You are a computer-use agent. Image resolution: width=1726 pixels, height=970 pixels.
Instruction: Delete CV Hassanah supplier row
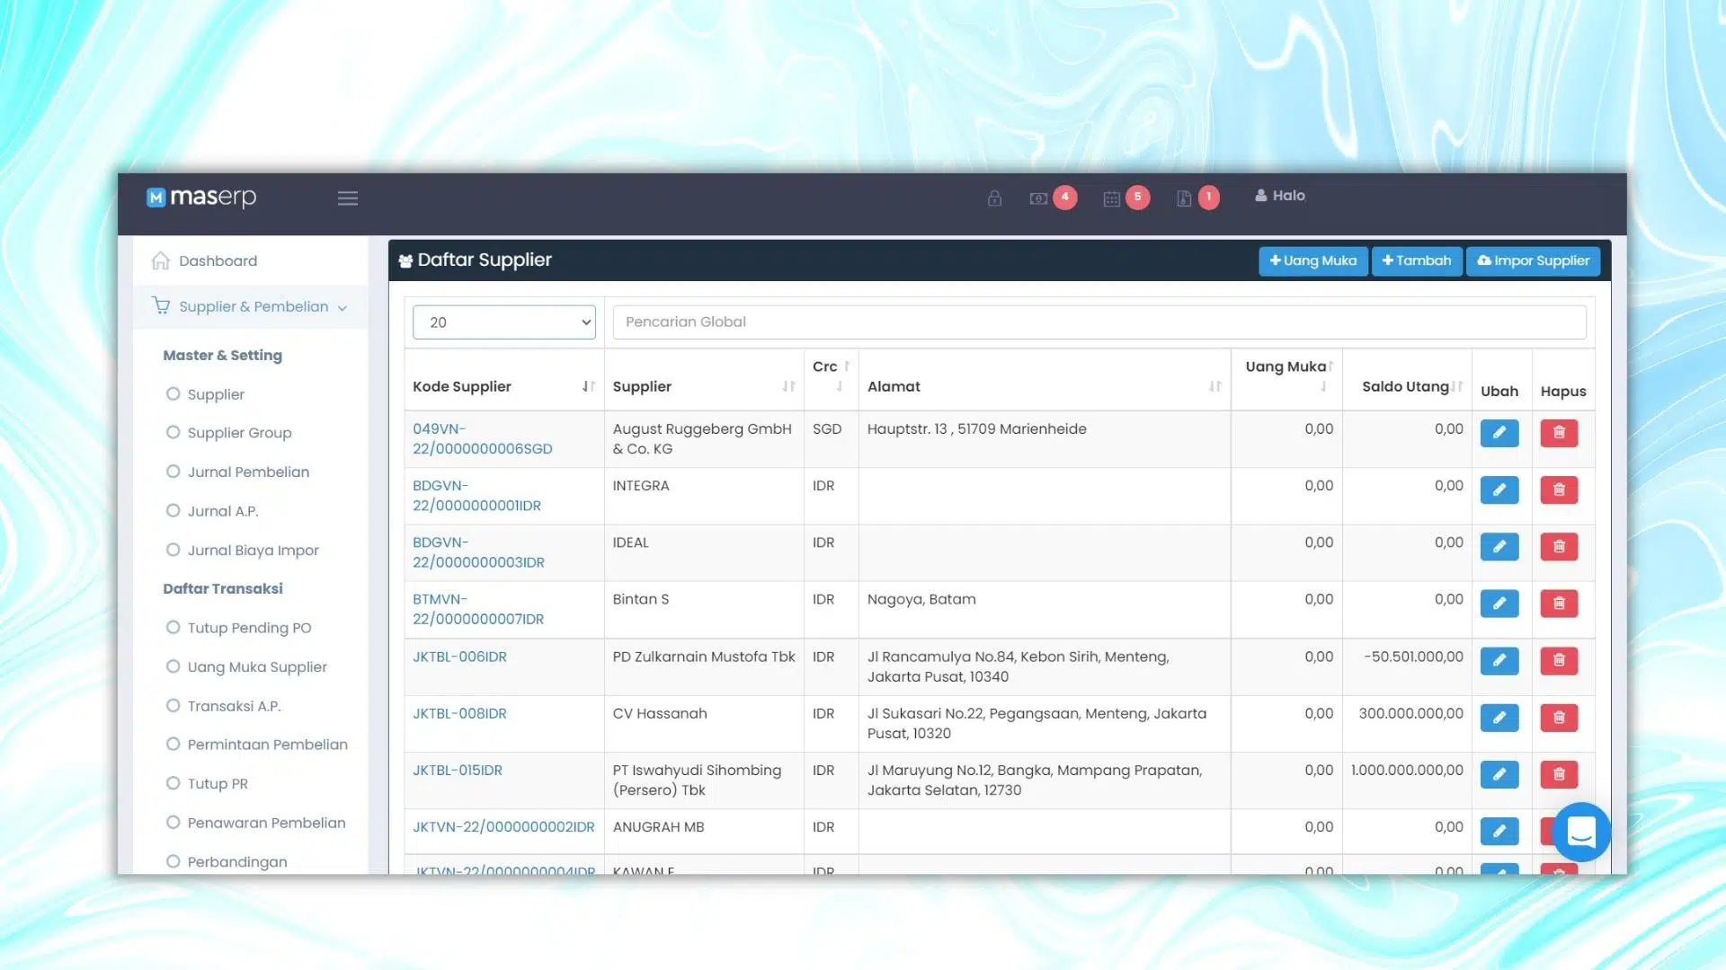pos(1559,717)
